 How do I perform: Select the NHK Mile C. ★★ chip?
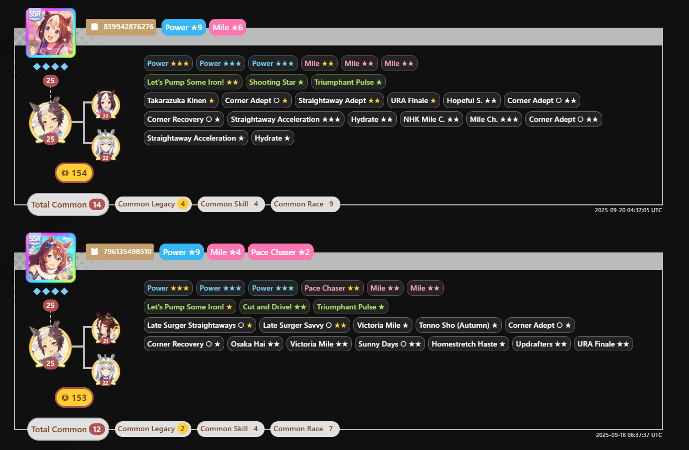pos(431,119)
